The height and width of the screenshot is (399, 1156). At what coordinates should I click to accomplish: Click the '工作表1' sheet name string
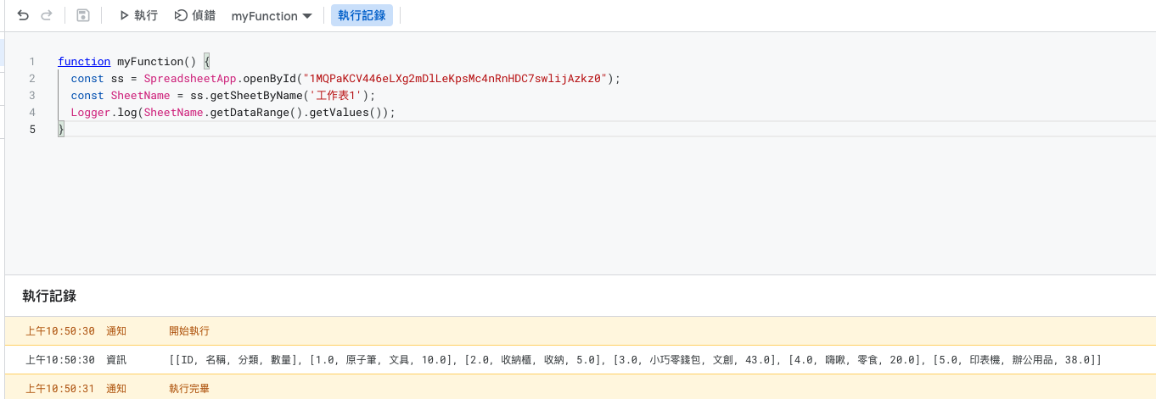coord(335,96)
